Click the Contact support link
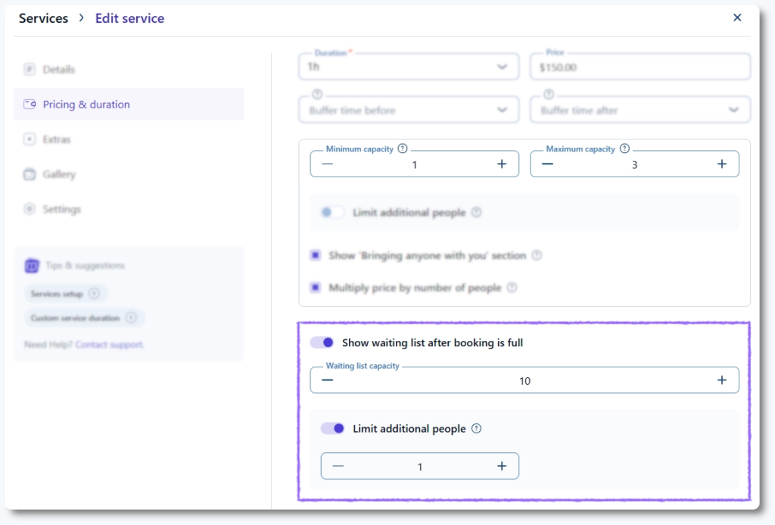775x525 pixels. pos(110,345)
